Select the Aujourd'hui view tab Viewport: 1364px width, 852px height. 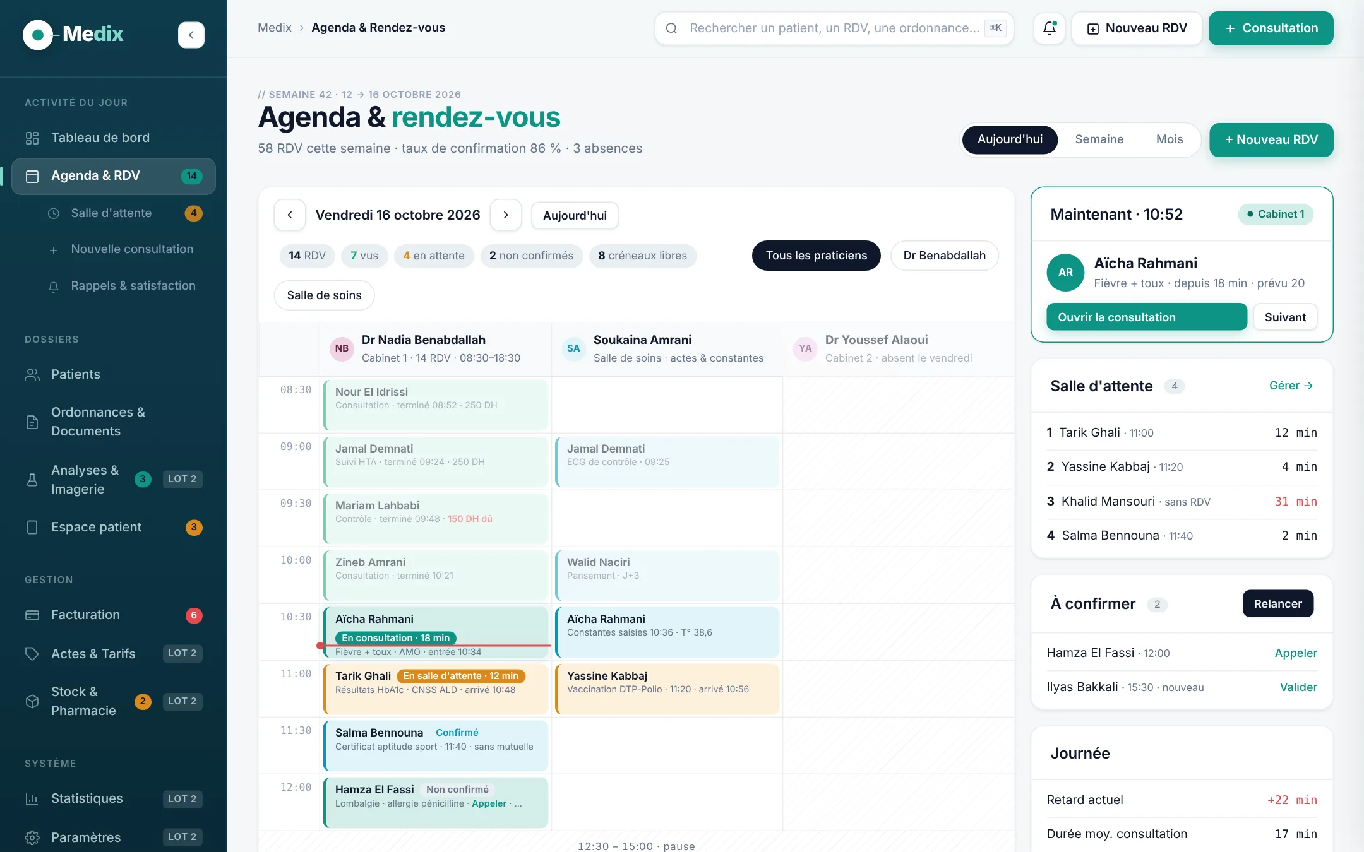(x=1010, y=139)
